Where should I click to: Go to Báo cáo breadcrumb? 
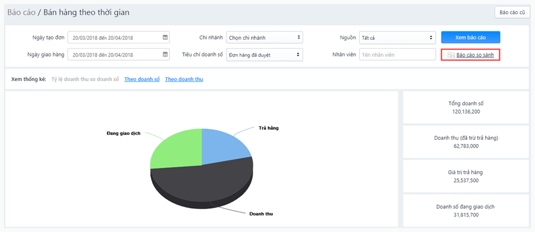point(21,12)
